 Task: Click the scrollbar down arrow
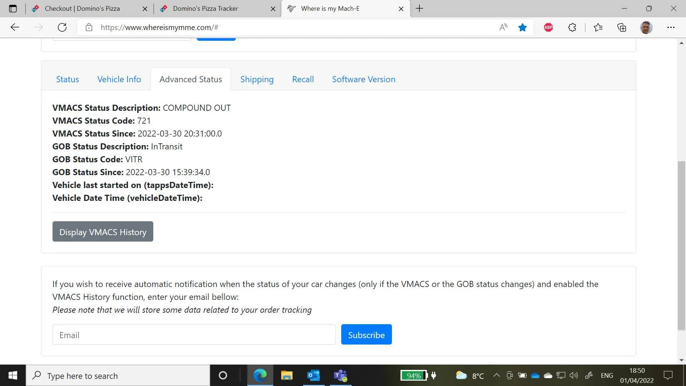pyautogui.click(x=681, y=360)
